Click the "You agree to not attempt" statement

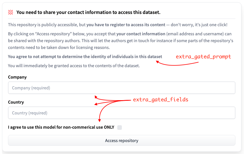(85, 57)
